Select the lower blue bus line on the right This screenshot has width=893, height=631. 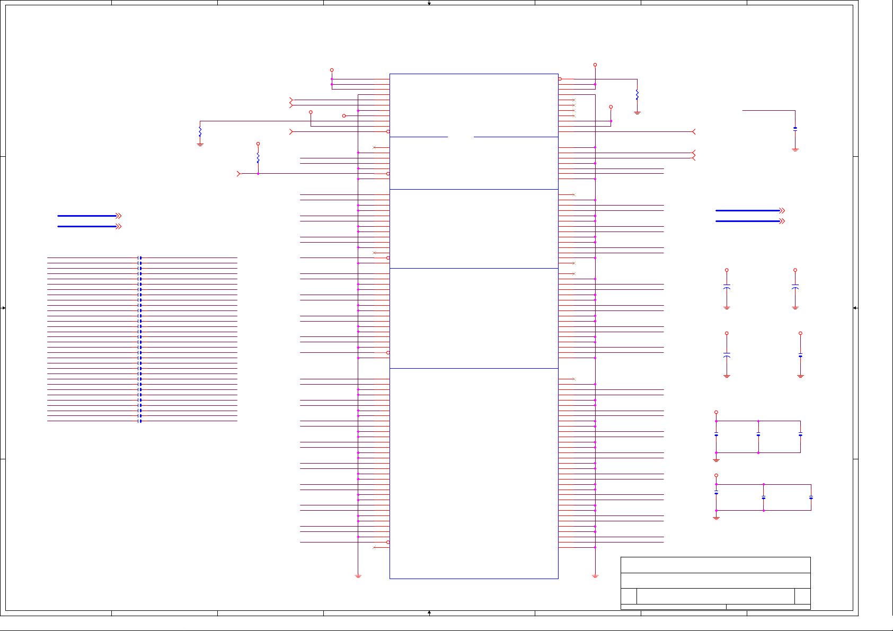(747, 221)
